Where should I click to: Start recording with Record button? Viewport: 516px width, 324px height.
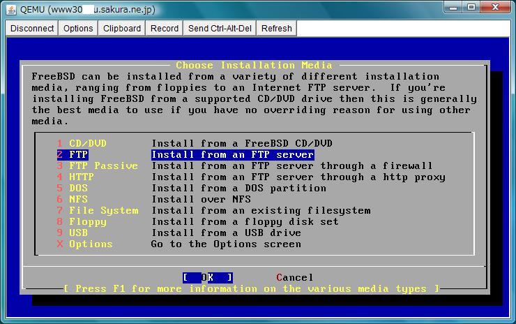[x=165, y=29]
